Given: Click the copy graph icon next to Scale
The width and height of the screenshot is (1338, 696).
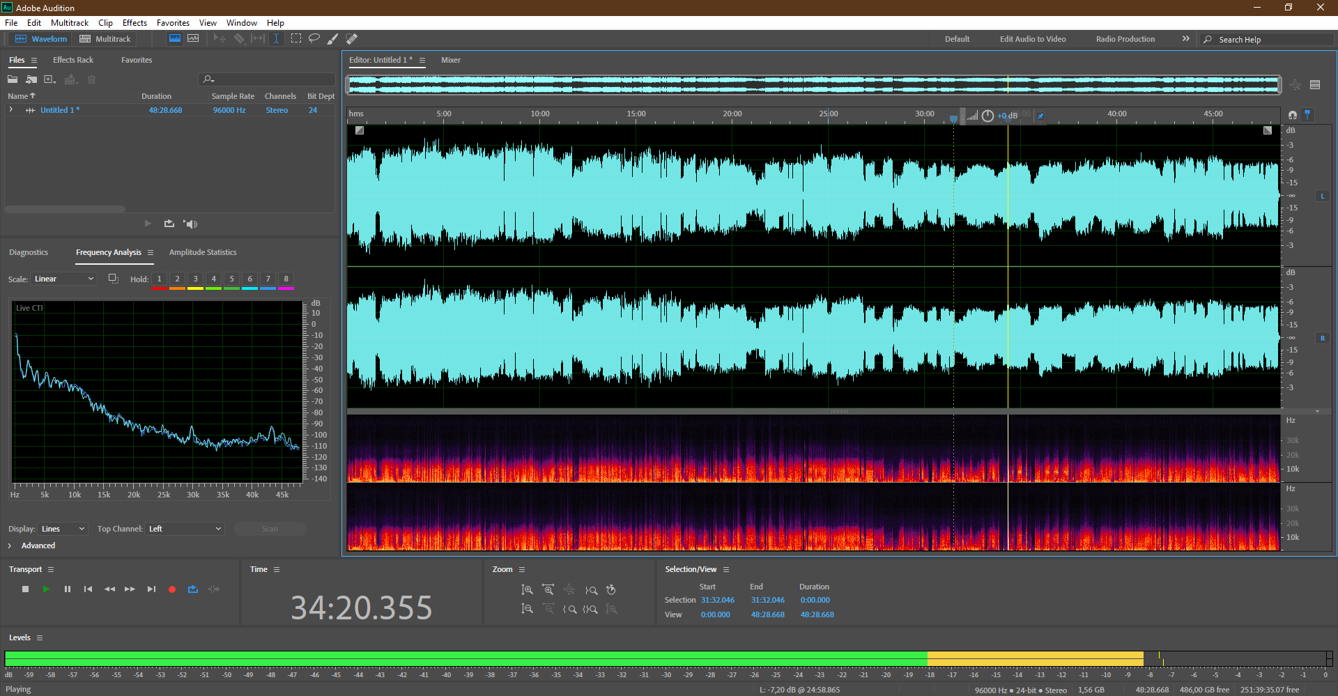Looking at the screenshot, I should (113, 279).
